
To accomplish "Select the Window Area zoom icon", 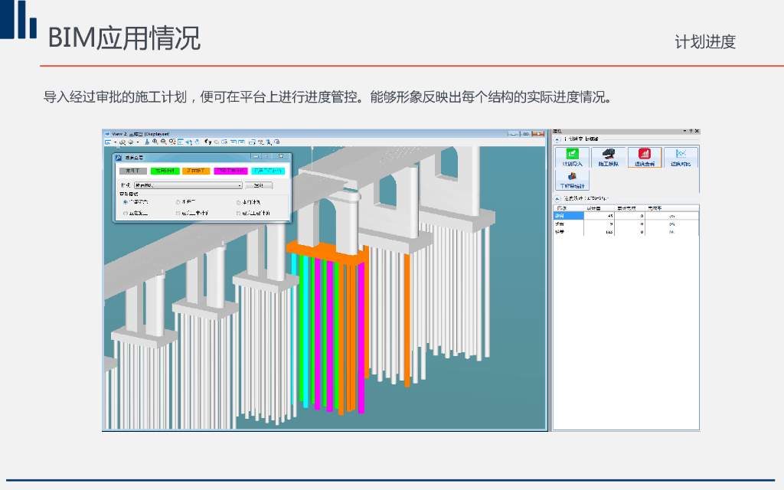I will pos(172,142).
